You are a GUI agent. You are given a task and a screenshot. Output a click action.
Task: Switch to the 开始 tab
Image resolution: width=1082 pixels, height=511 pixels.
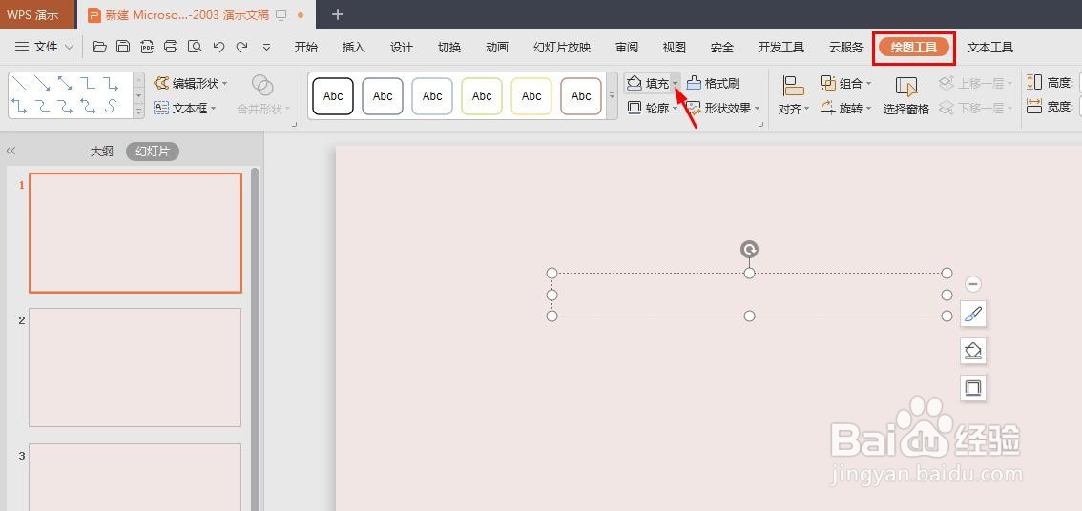pos(305,47)
